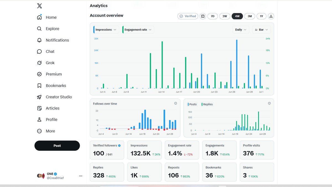Open More circle icon in sidebar
The width and height of the screenshot is (332, 187).
[x=39, y=131]
